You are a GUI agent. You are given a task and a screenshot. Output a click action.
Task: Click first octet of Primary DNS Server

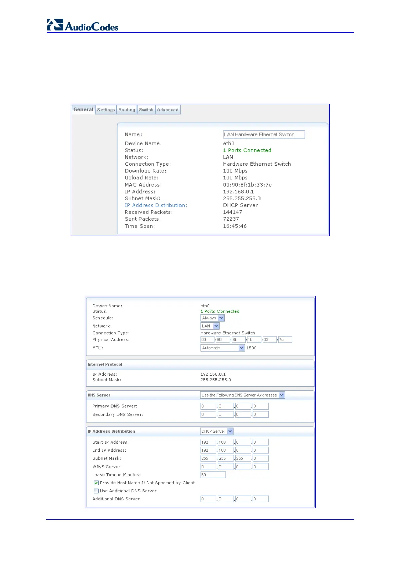208,406
